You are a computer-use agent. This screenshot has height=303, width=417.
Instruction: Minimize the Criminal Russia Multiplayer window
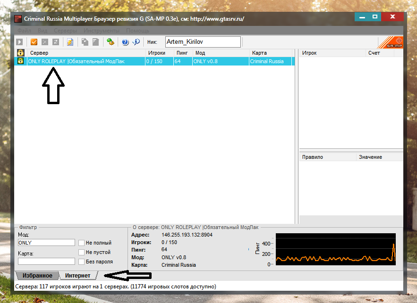tap(362, 16)
